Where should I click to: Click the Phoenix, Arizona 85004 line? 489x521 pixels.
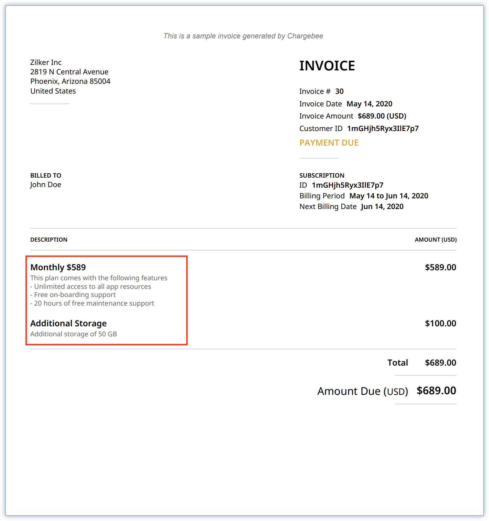pyautogui.click(x=70, y=81)
